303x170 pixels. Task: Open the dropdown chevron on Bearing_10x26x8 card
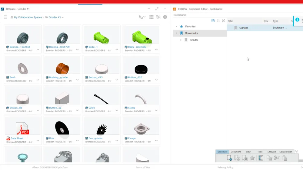tap(38, 50)
